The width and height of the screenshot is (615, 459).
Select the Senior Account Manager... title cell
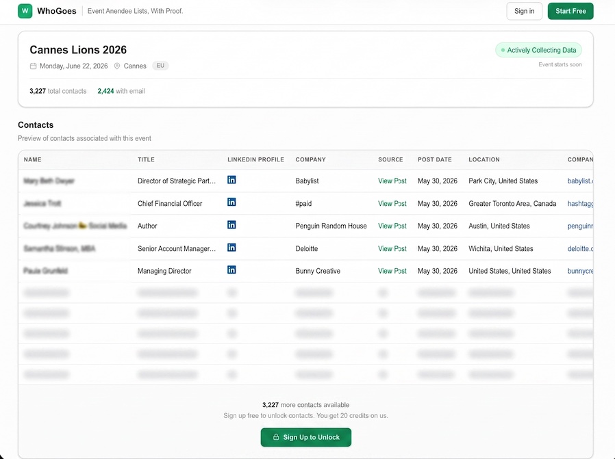point(177,249)
